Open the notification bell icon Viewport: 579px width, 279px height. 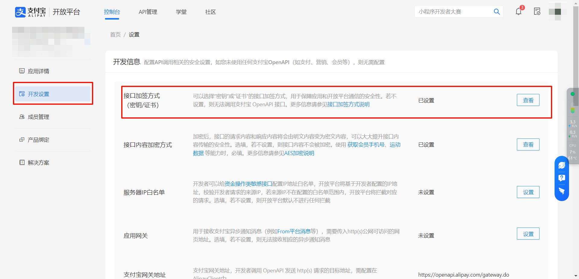[x=518, y=11]
